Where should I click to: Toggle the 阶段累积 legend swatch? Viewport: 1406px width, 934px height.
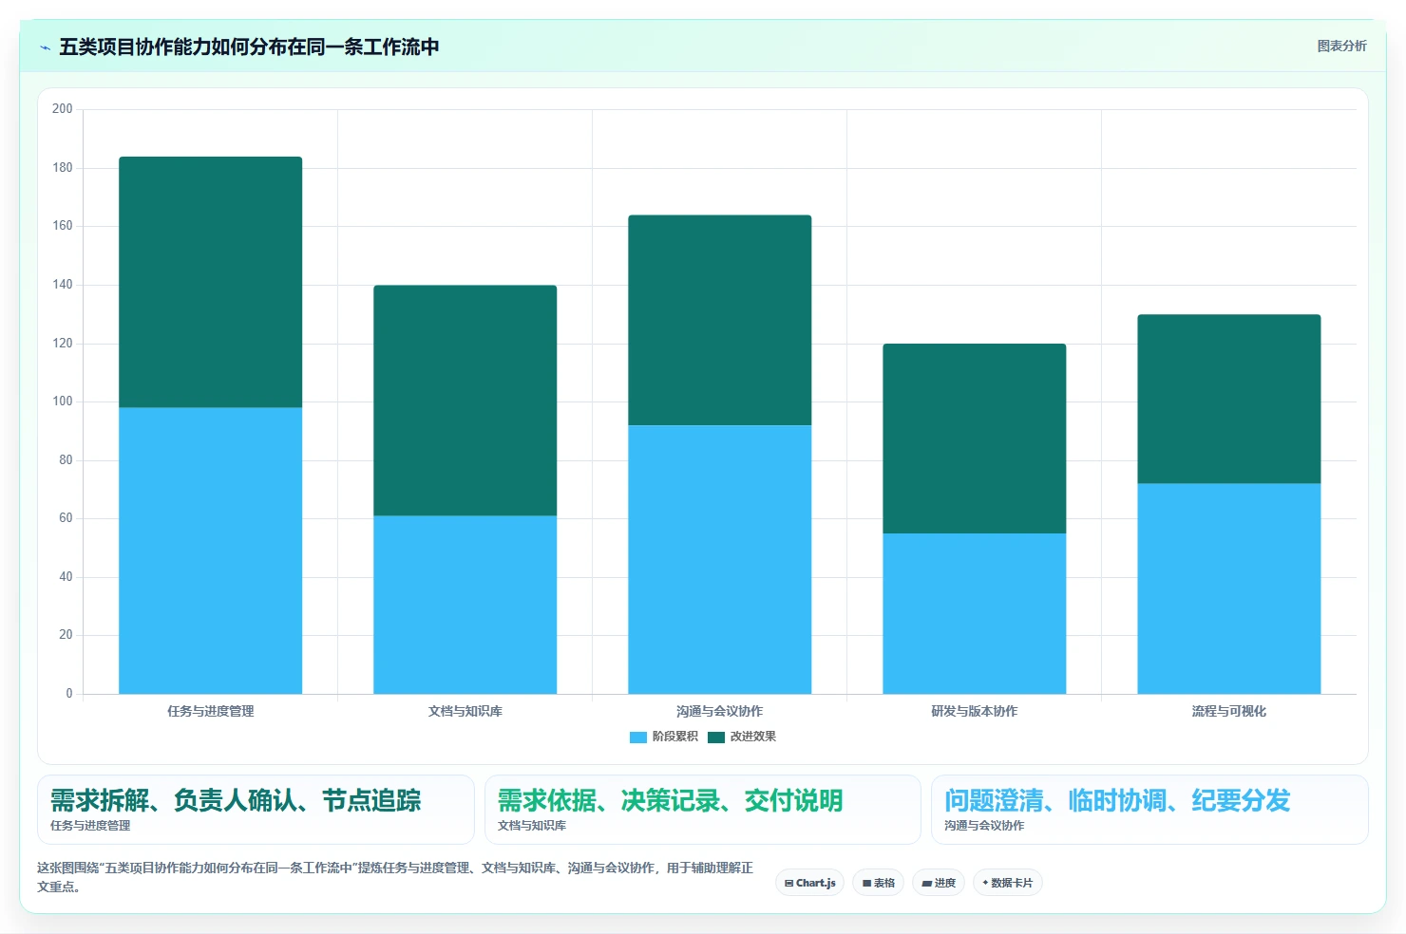[638, 737]
